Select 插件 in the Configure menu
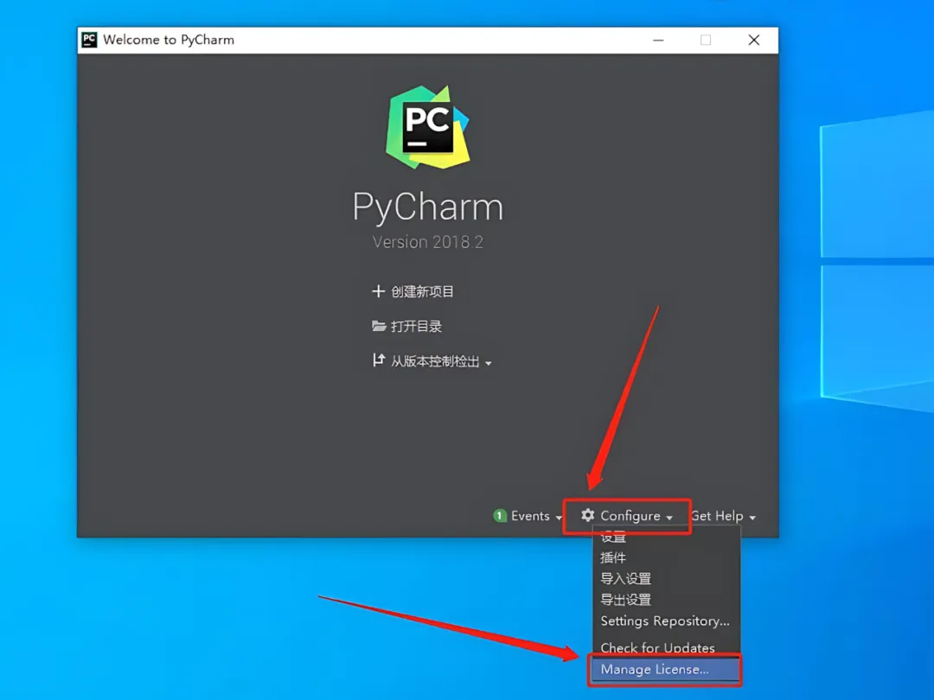 [x=666, y=557]
